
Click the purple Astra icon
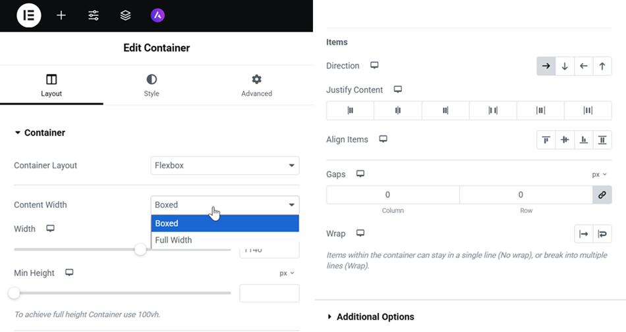(x=157, y=16)
